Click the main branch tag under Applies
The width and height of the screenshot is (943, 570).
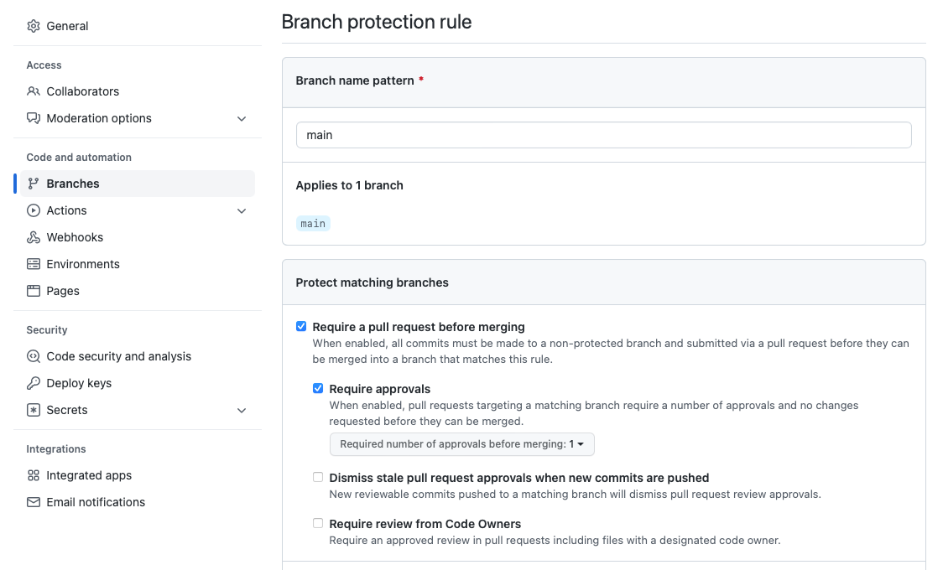pos(313,223)
